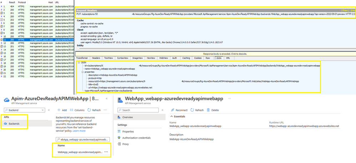Open the ImageView tab

coord(137,58)
